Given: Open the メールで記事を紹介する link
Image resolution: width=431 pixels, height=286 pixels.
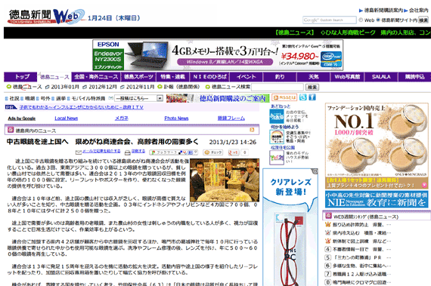Looking at the screenshot, I should 101,151.
